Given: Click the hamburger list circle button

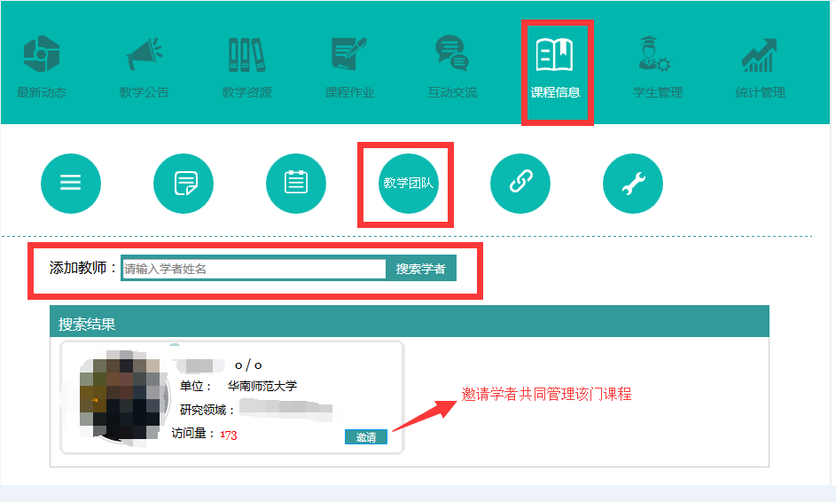Looking at the screenshot, I should pyautogui.click(x=71, y=183).
